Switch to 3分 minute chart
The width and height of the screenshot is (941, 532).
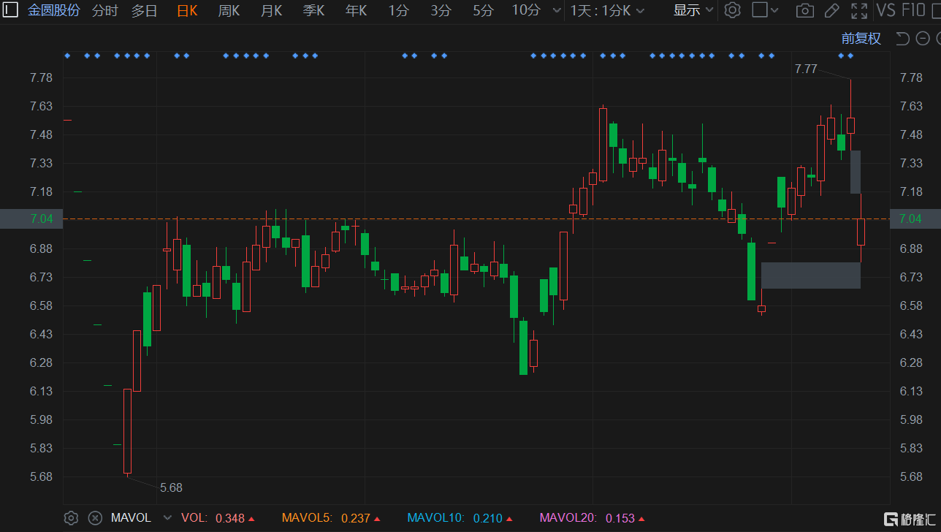[x=441, y=11]
